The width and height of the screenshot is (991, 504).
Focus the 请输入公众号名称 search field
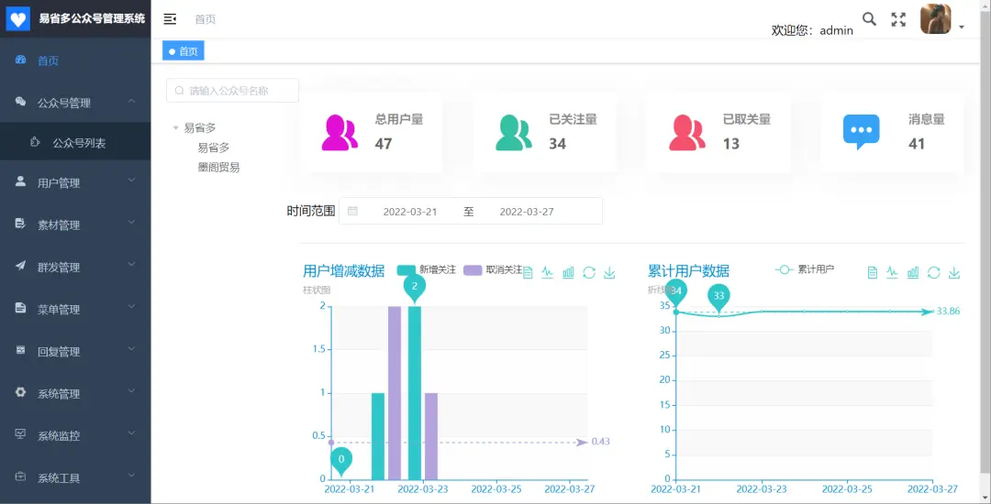point(232,90)
